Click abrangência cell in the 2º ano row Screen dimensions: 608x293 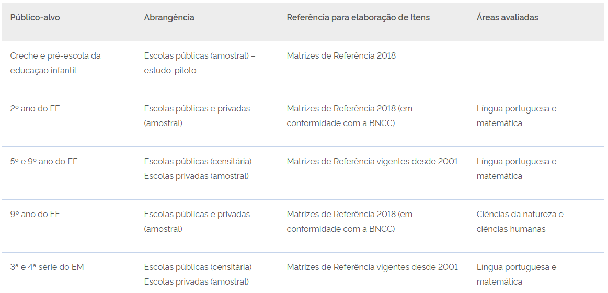[x=197, y=116]
